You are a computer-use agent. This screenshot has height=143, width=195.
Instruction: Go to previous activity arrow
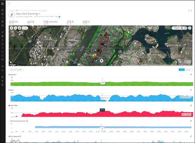pos(189,11)
